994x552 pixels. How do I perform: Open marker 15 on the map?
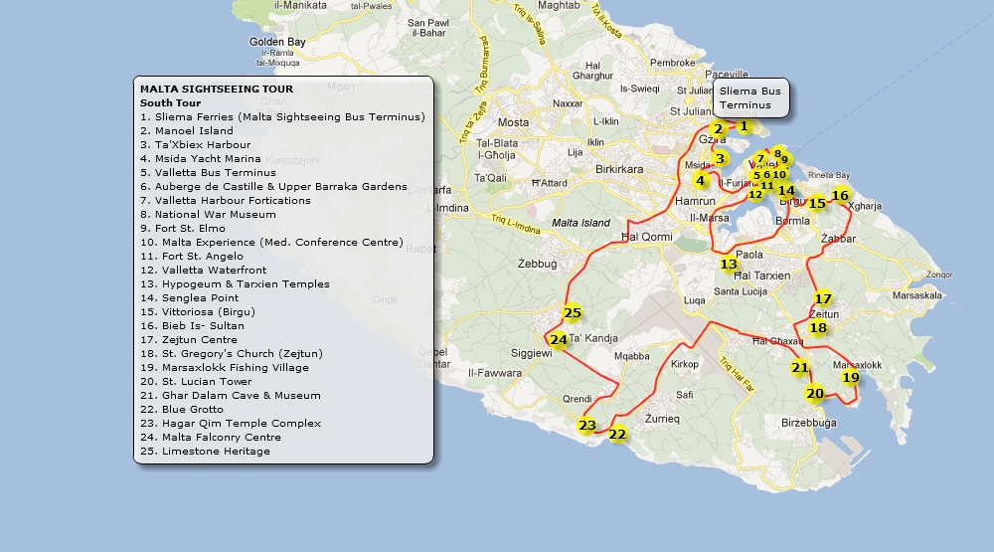point(817,203)
